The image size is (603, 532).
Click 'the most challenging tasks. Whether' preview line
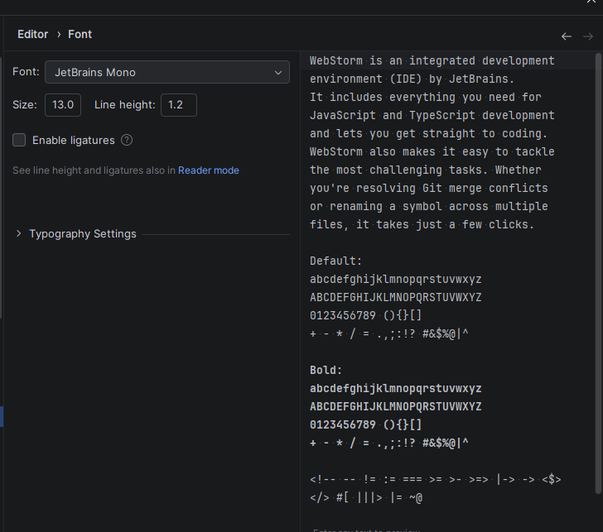[x=426, y=170]
